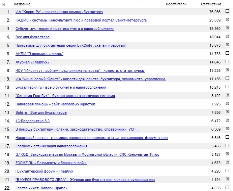
Task: Open FORMZ.RU документы и бланки link
Action: (51, 163)
